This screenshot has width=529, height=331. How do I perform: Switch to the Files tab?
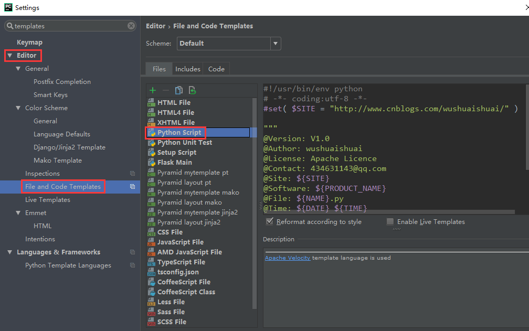[x=159, y=69]
